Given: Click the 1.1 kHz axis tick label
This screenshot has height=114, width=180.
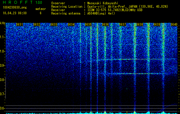Looking at the screenshot, I should tap(2, 37).
